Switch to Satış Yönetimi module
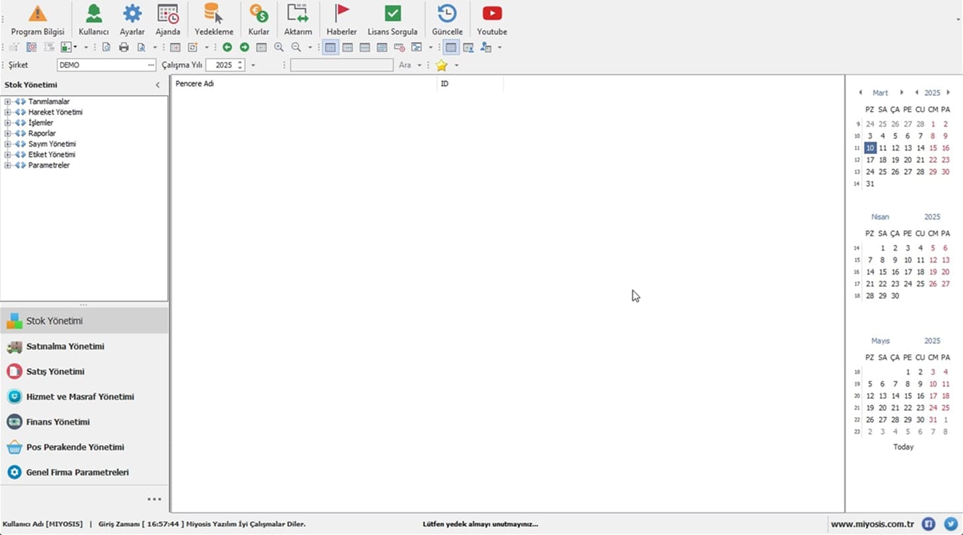963x535 pixels. pyautogui.click(x=55, y=371)
